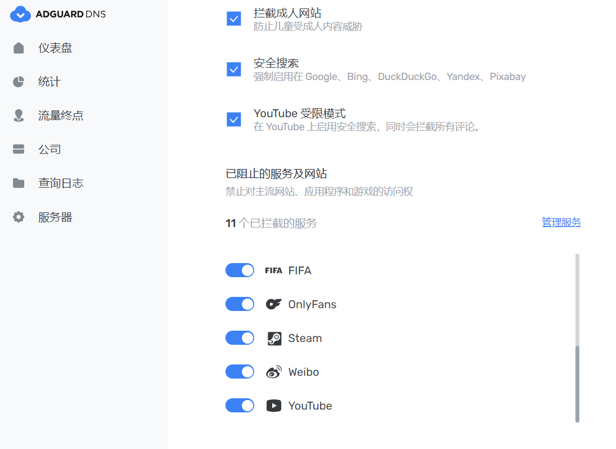
Task: Click the OnlyFans service icon
Action: [x=274, y=304]
